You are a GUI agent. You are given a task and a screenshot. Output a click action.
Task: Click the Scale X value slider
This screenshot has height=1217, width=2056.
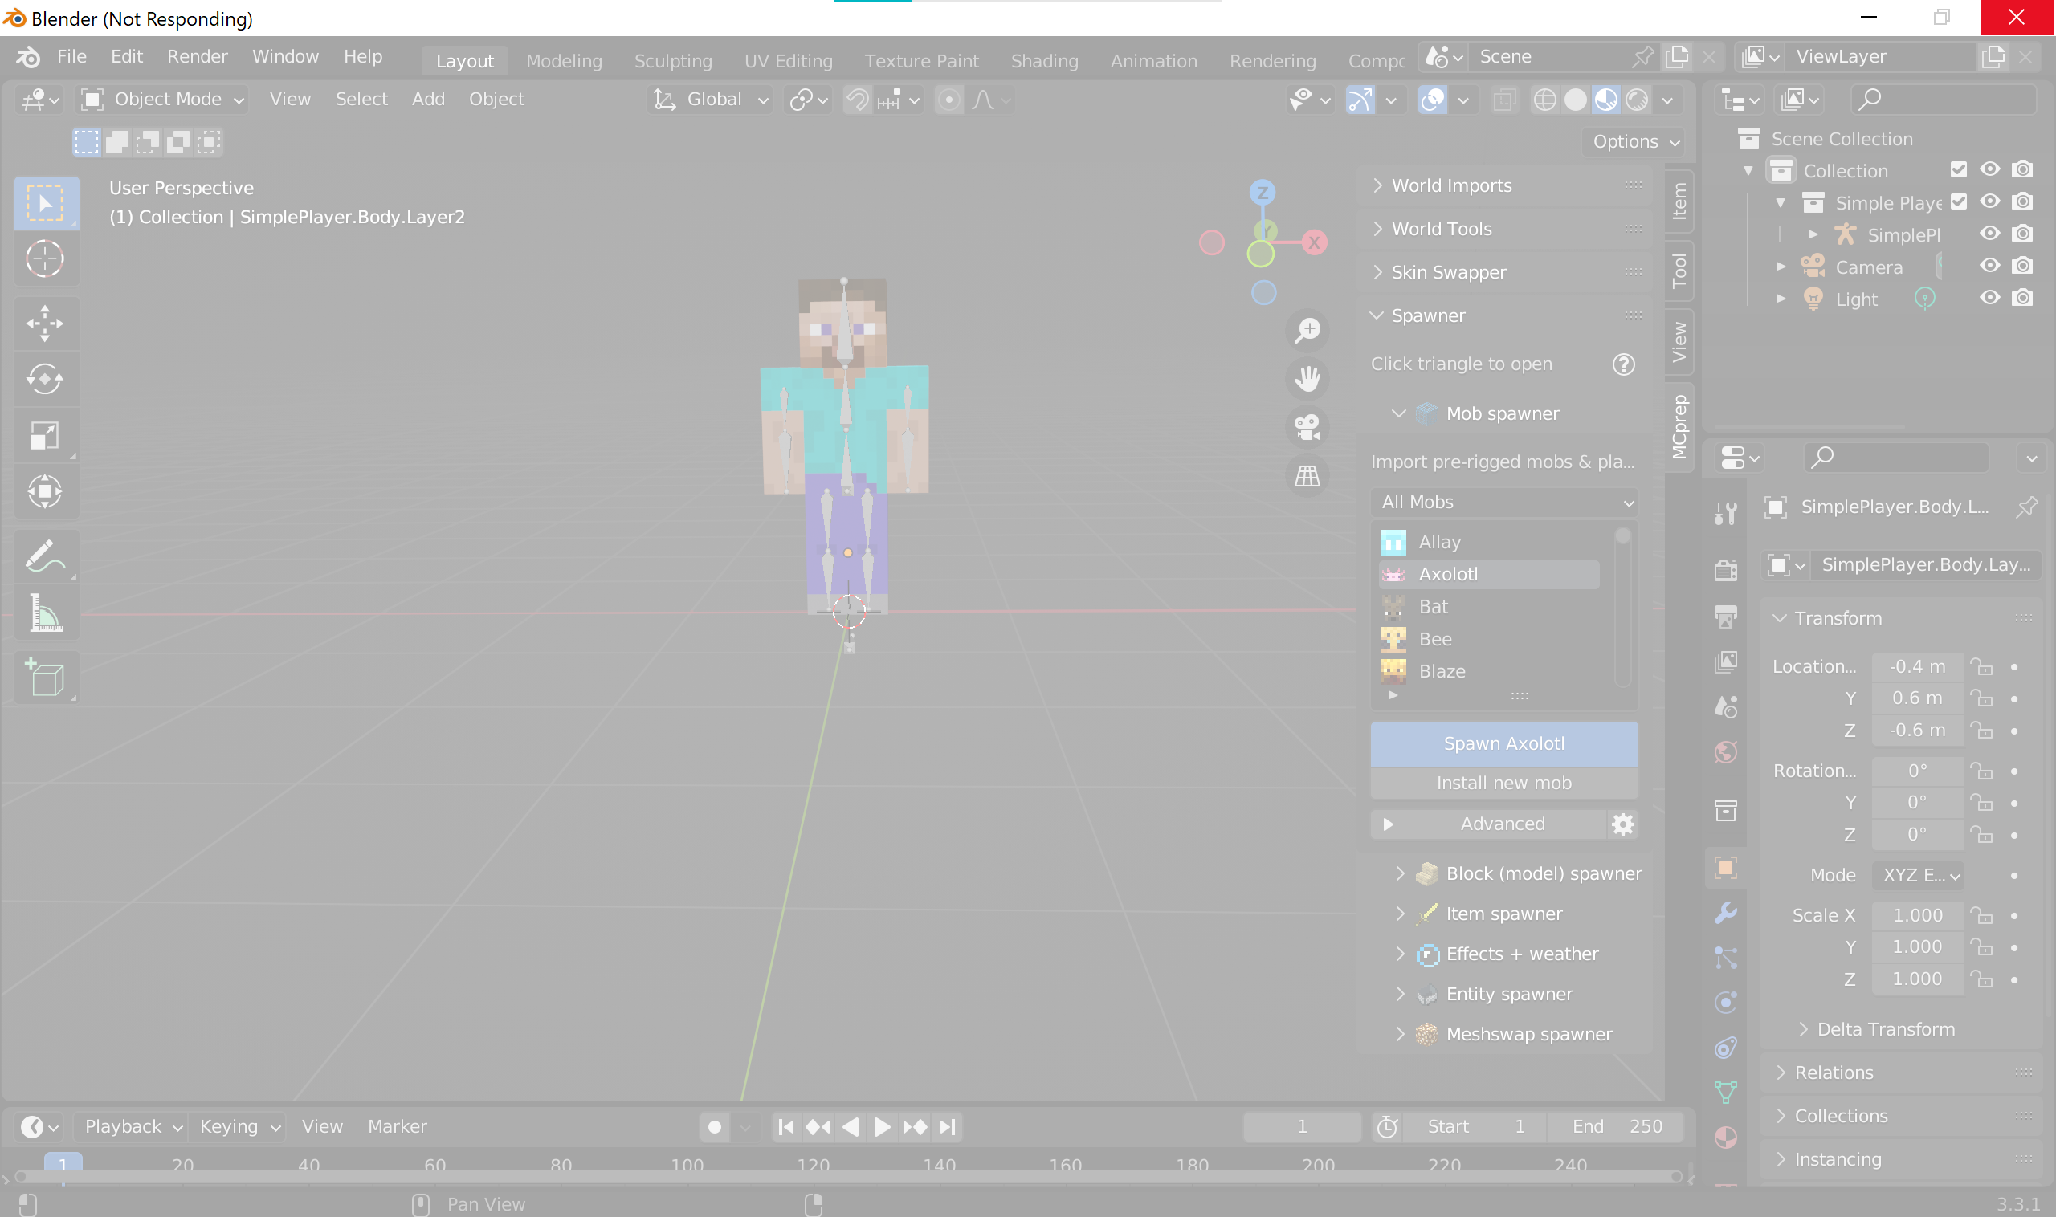coord(1916,915)
